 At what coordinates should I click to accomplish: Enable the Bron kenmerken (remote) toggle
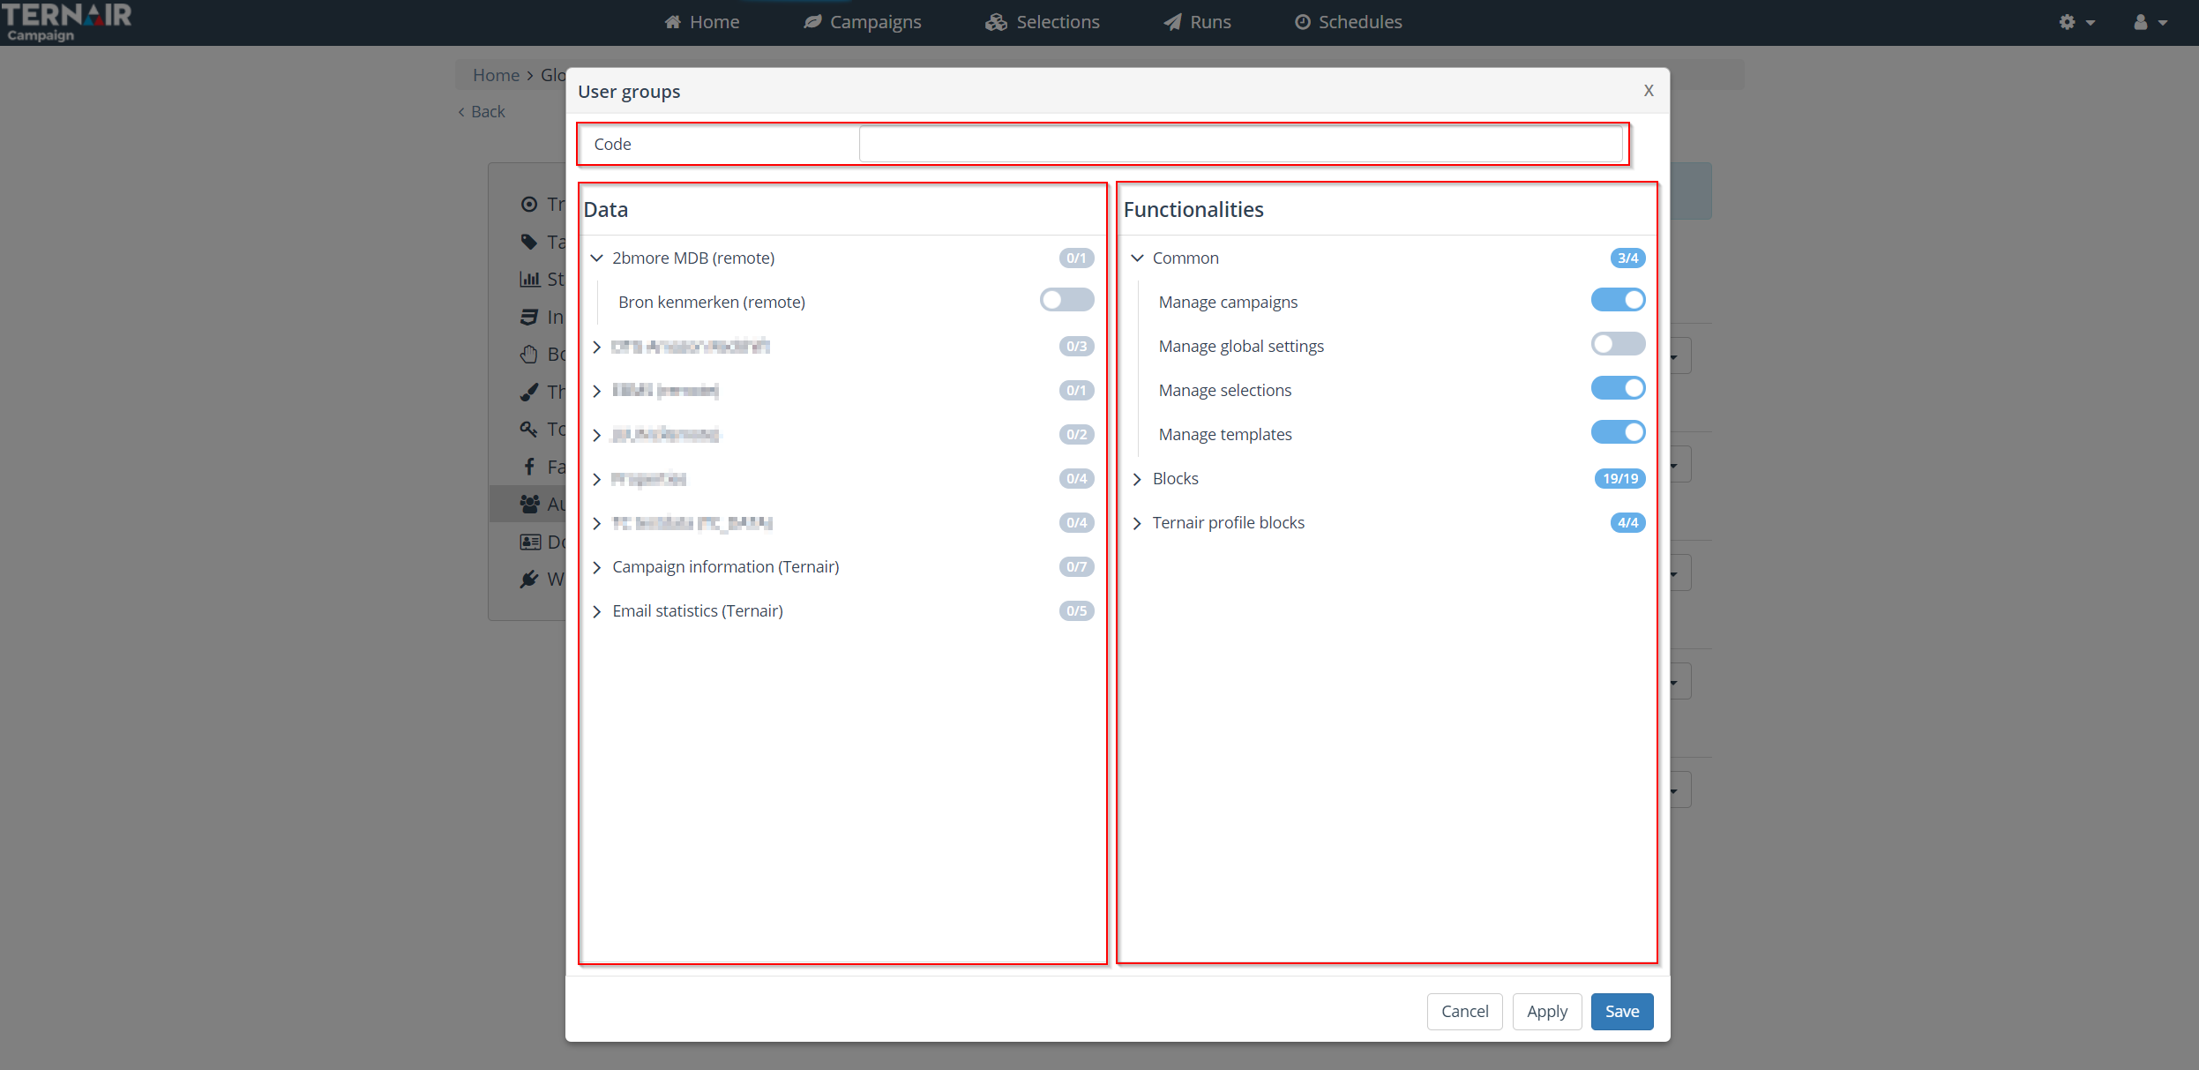[1066, 300]
